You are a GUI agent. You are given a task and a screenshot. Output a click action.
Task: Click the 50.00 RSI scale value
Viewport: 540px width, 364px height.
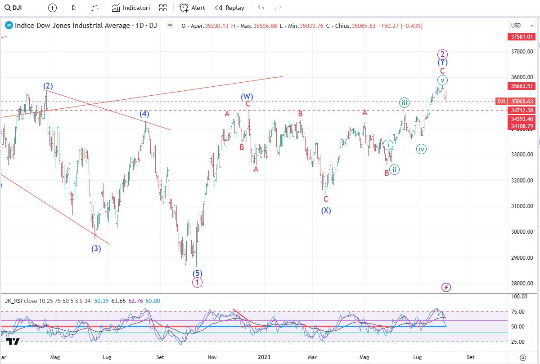[517, 327]
